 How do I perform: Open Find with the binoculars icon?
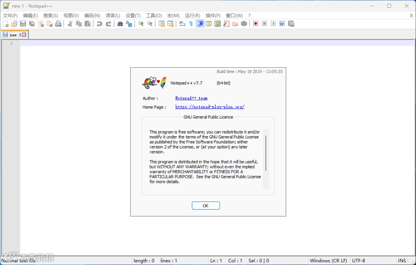point(120,24)
